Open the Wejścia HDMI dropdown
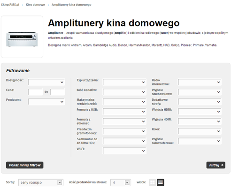 (x=200, y=112)
